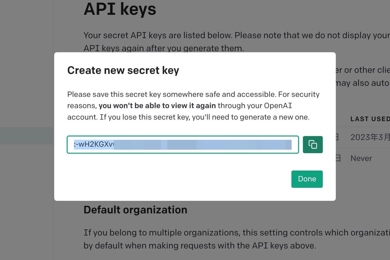This screenshot has width=390, height=260.
Task: Click the 'Default organization' section heading
Action: tap(135, 210)
